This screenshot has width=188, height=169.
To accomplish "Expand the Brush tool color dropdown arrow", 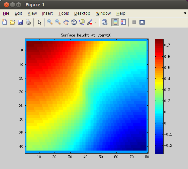I will click(x=96, y=22).
